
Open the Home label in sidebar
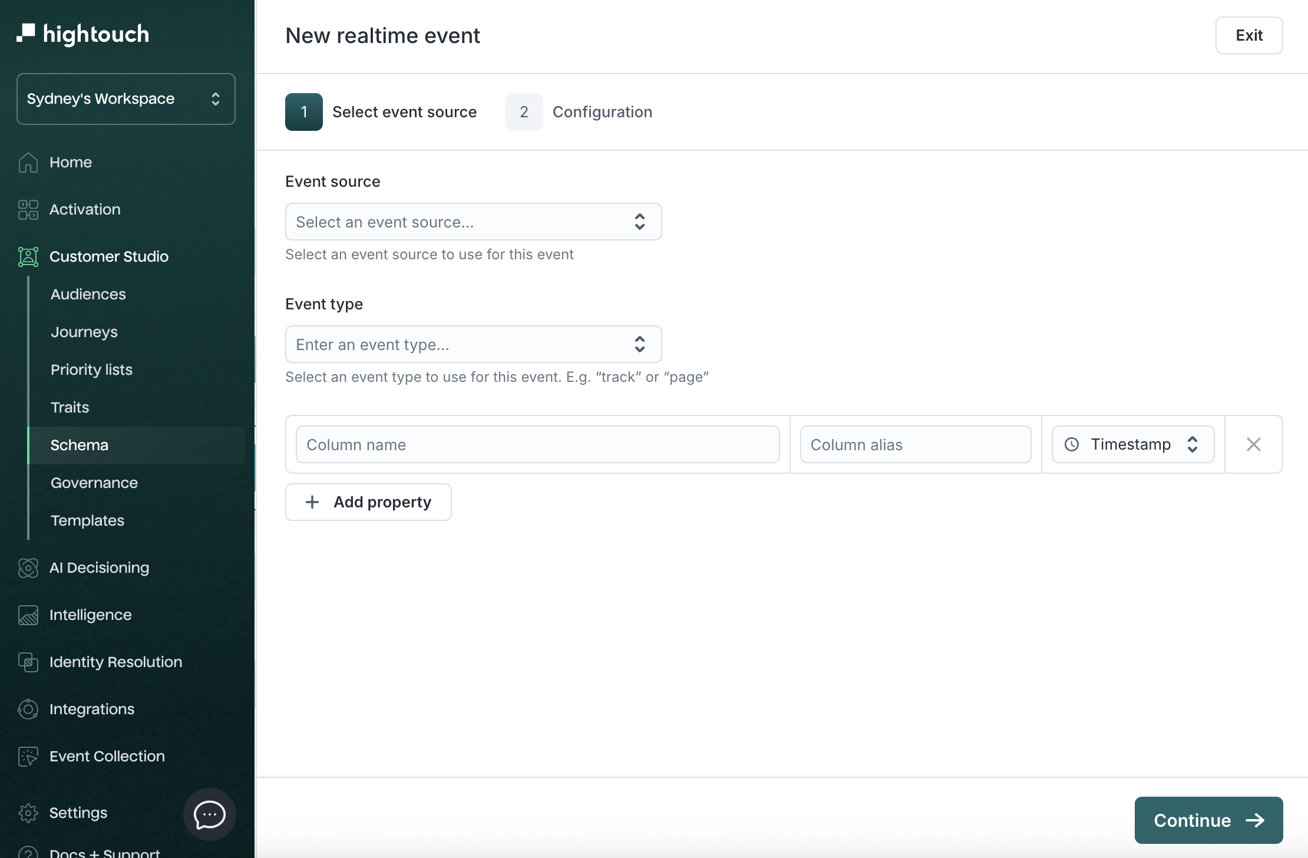pyautogui.click(x=71, y=162)
